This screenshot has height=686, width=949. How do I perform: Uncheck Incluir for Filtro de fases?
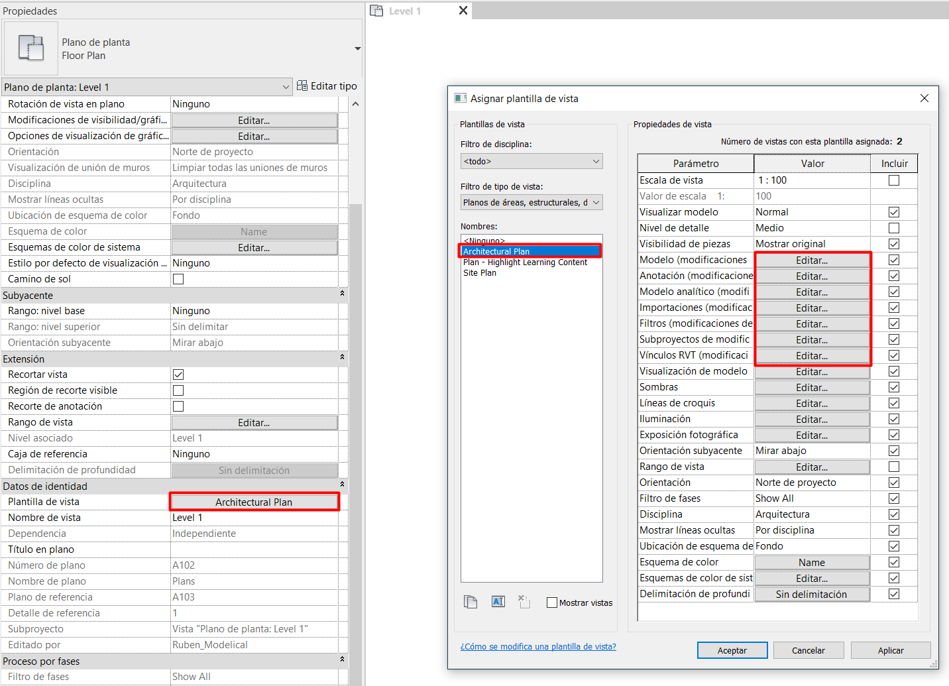[x=894, y=498]
